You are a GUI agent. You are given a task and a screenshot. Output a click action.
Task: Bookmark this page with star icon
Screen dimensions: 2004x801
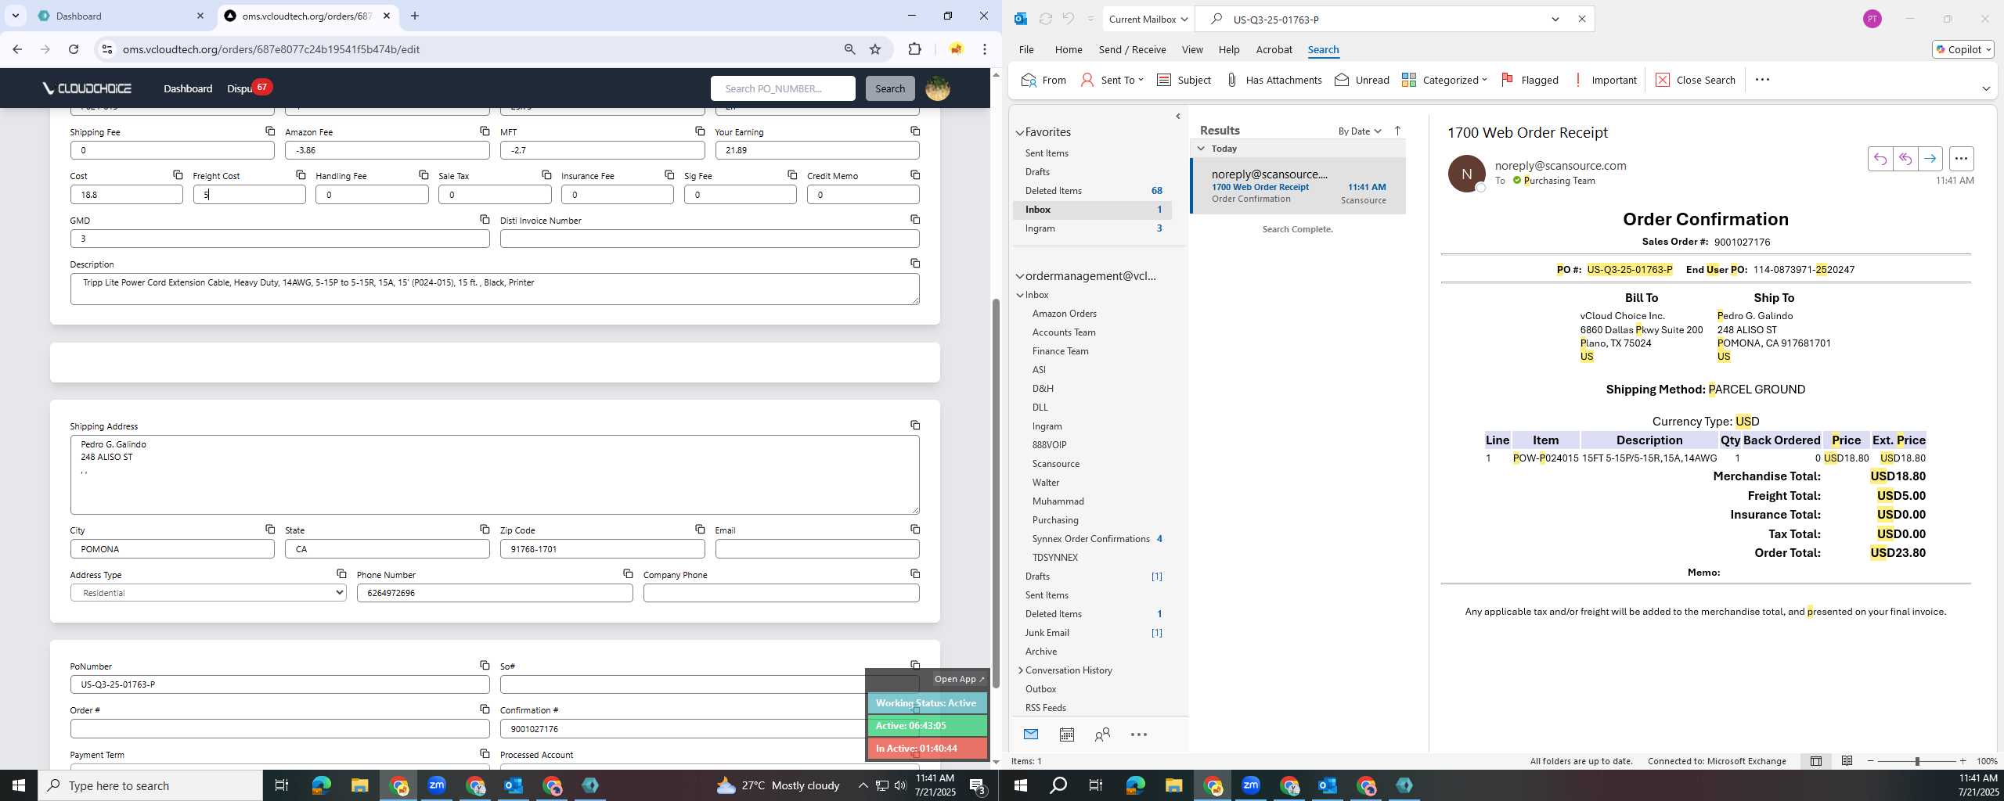[x=875, y=49]
